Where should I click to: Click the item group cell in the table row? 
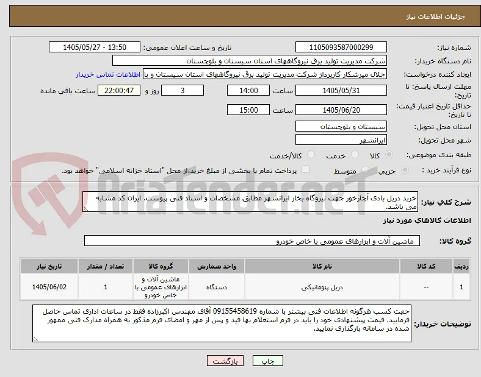click(x=161, y=287)
